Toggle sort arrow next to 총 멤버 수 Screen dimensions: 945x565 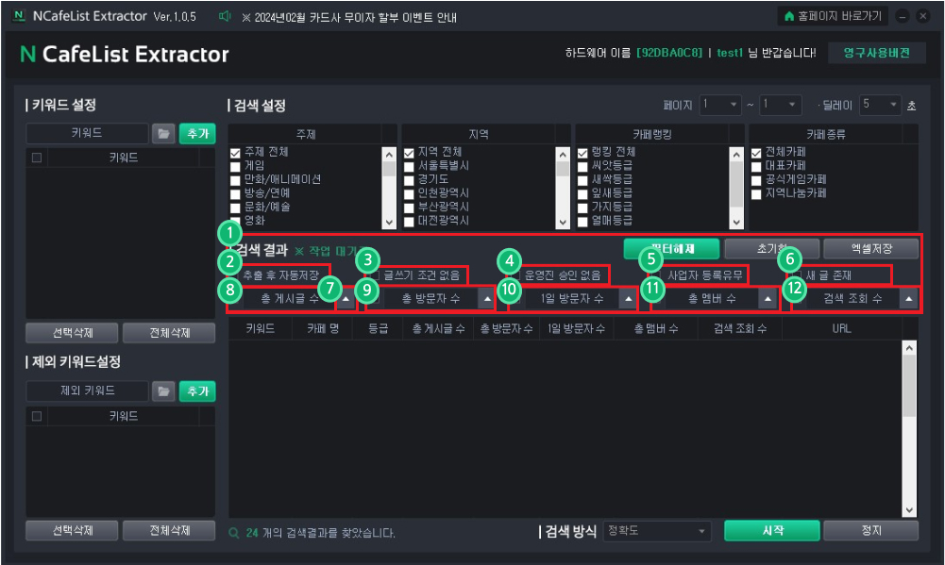tap(768, 299)
